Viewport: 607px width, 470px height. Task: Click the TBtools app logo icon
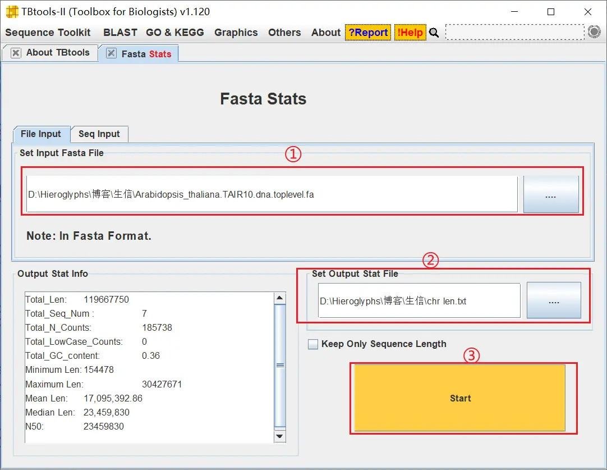point(12,12)
